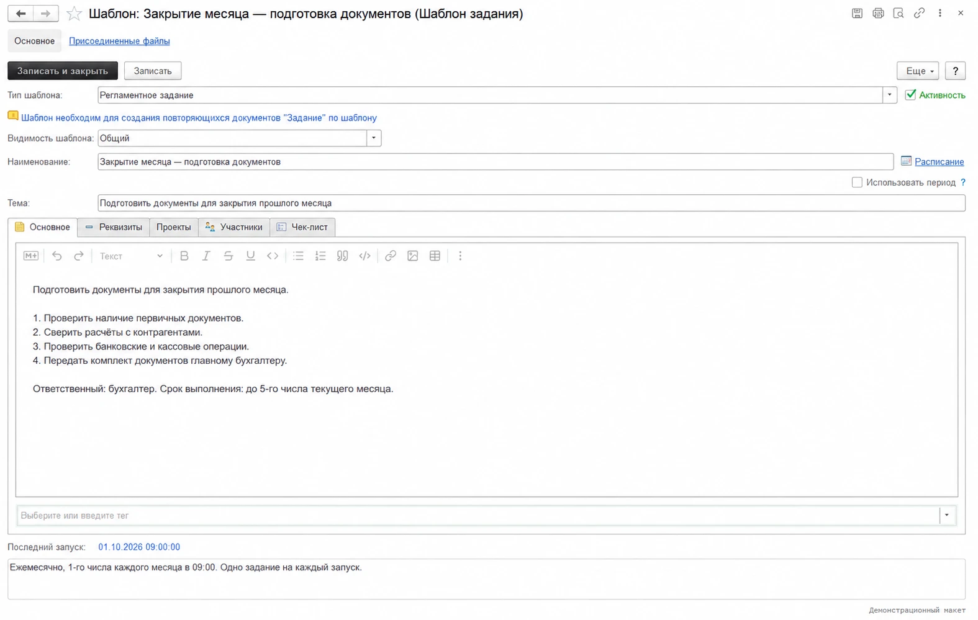Redo edit in the editor toolbar
978x620 pixels.
79,256
